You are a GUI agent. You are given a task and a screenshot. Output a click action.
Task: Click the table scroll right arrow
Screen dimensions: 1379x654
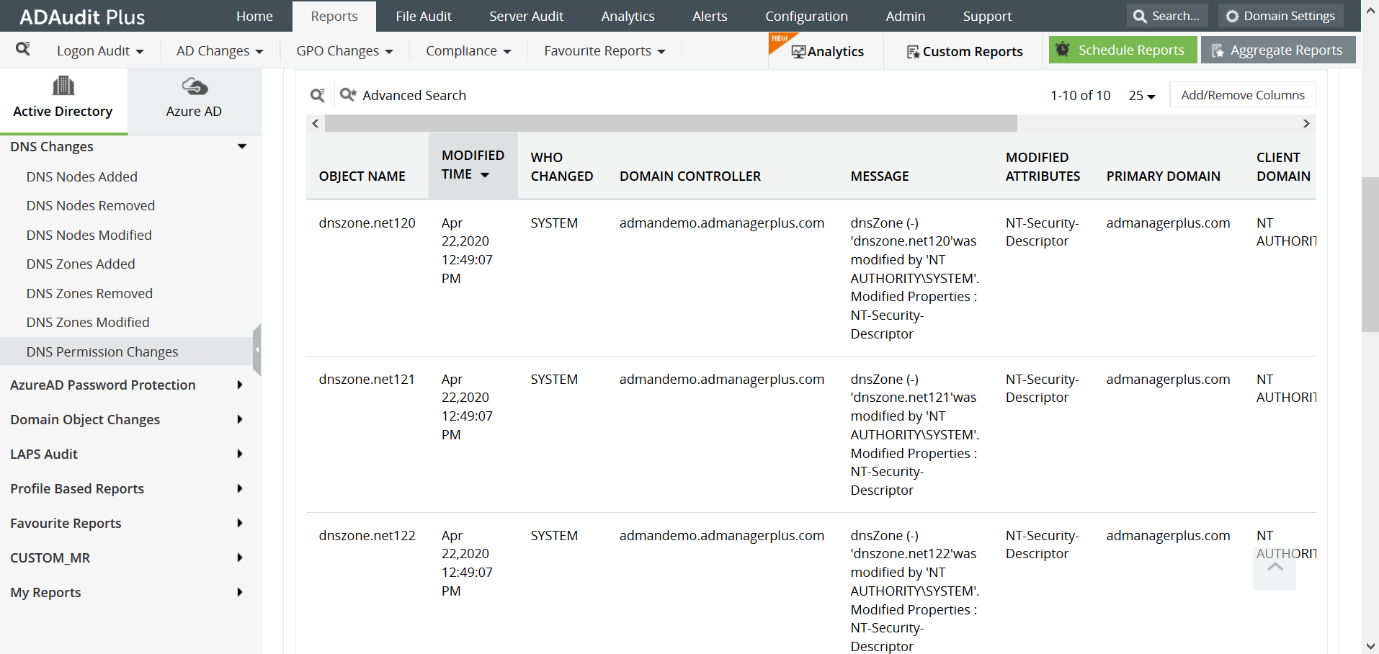pos(1306,124)
